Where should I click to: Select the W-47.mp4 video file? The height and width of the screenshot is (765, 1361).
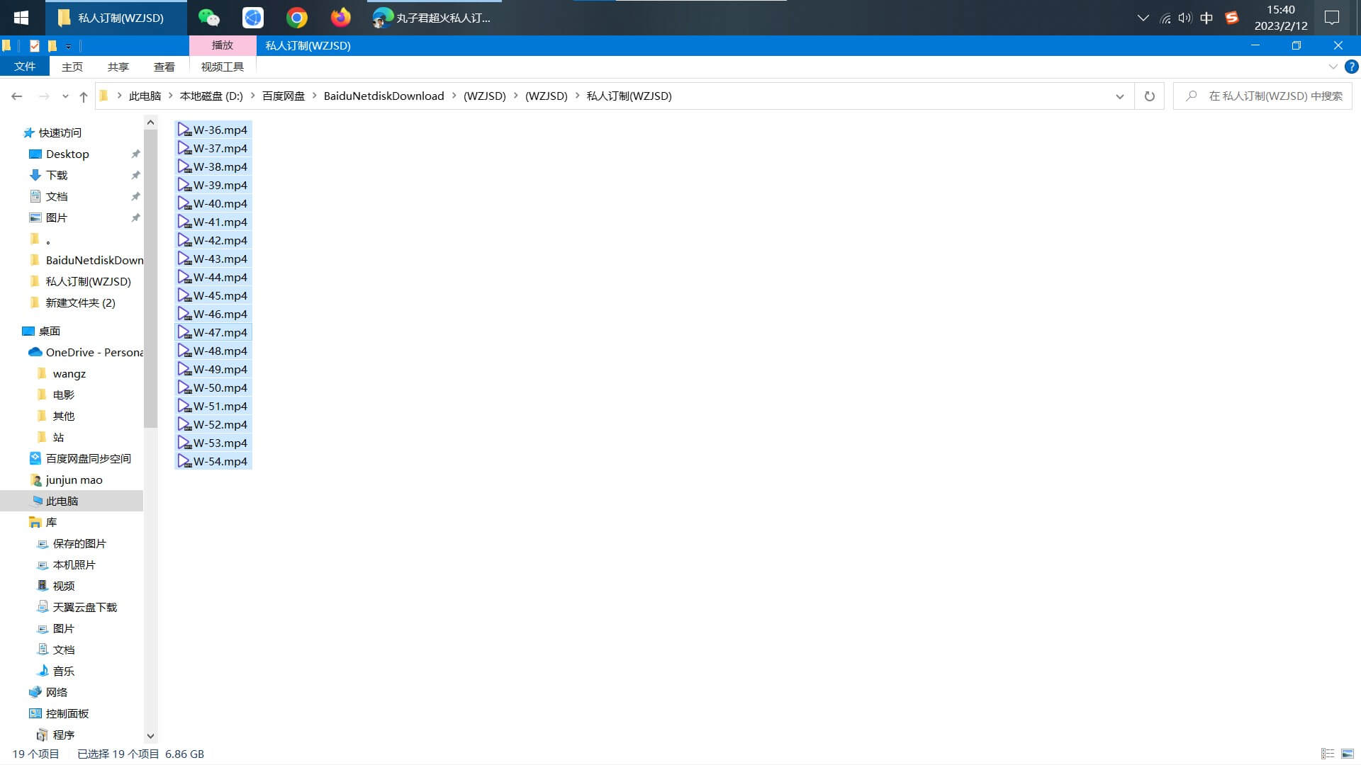[x=220, y=332]
